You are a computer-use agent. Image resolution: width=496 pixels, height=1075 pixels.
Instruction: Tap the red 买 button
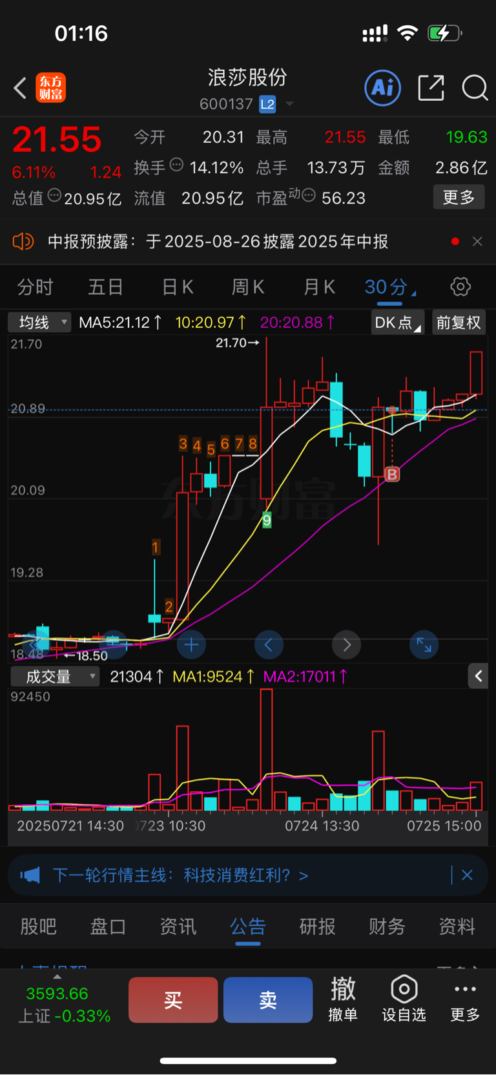pyautogui.click(x=173, y=1000)
